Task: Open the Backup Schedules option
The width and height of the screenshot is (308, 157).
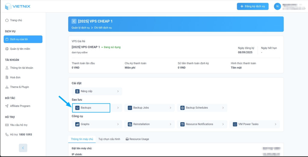Action: [x=202, y=108]
